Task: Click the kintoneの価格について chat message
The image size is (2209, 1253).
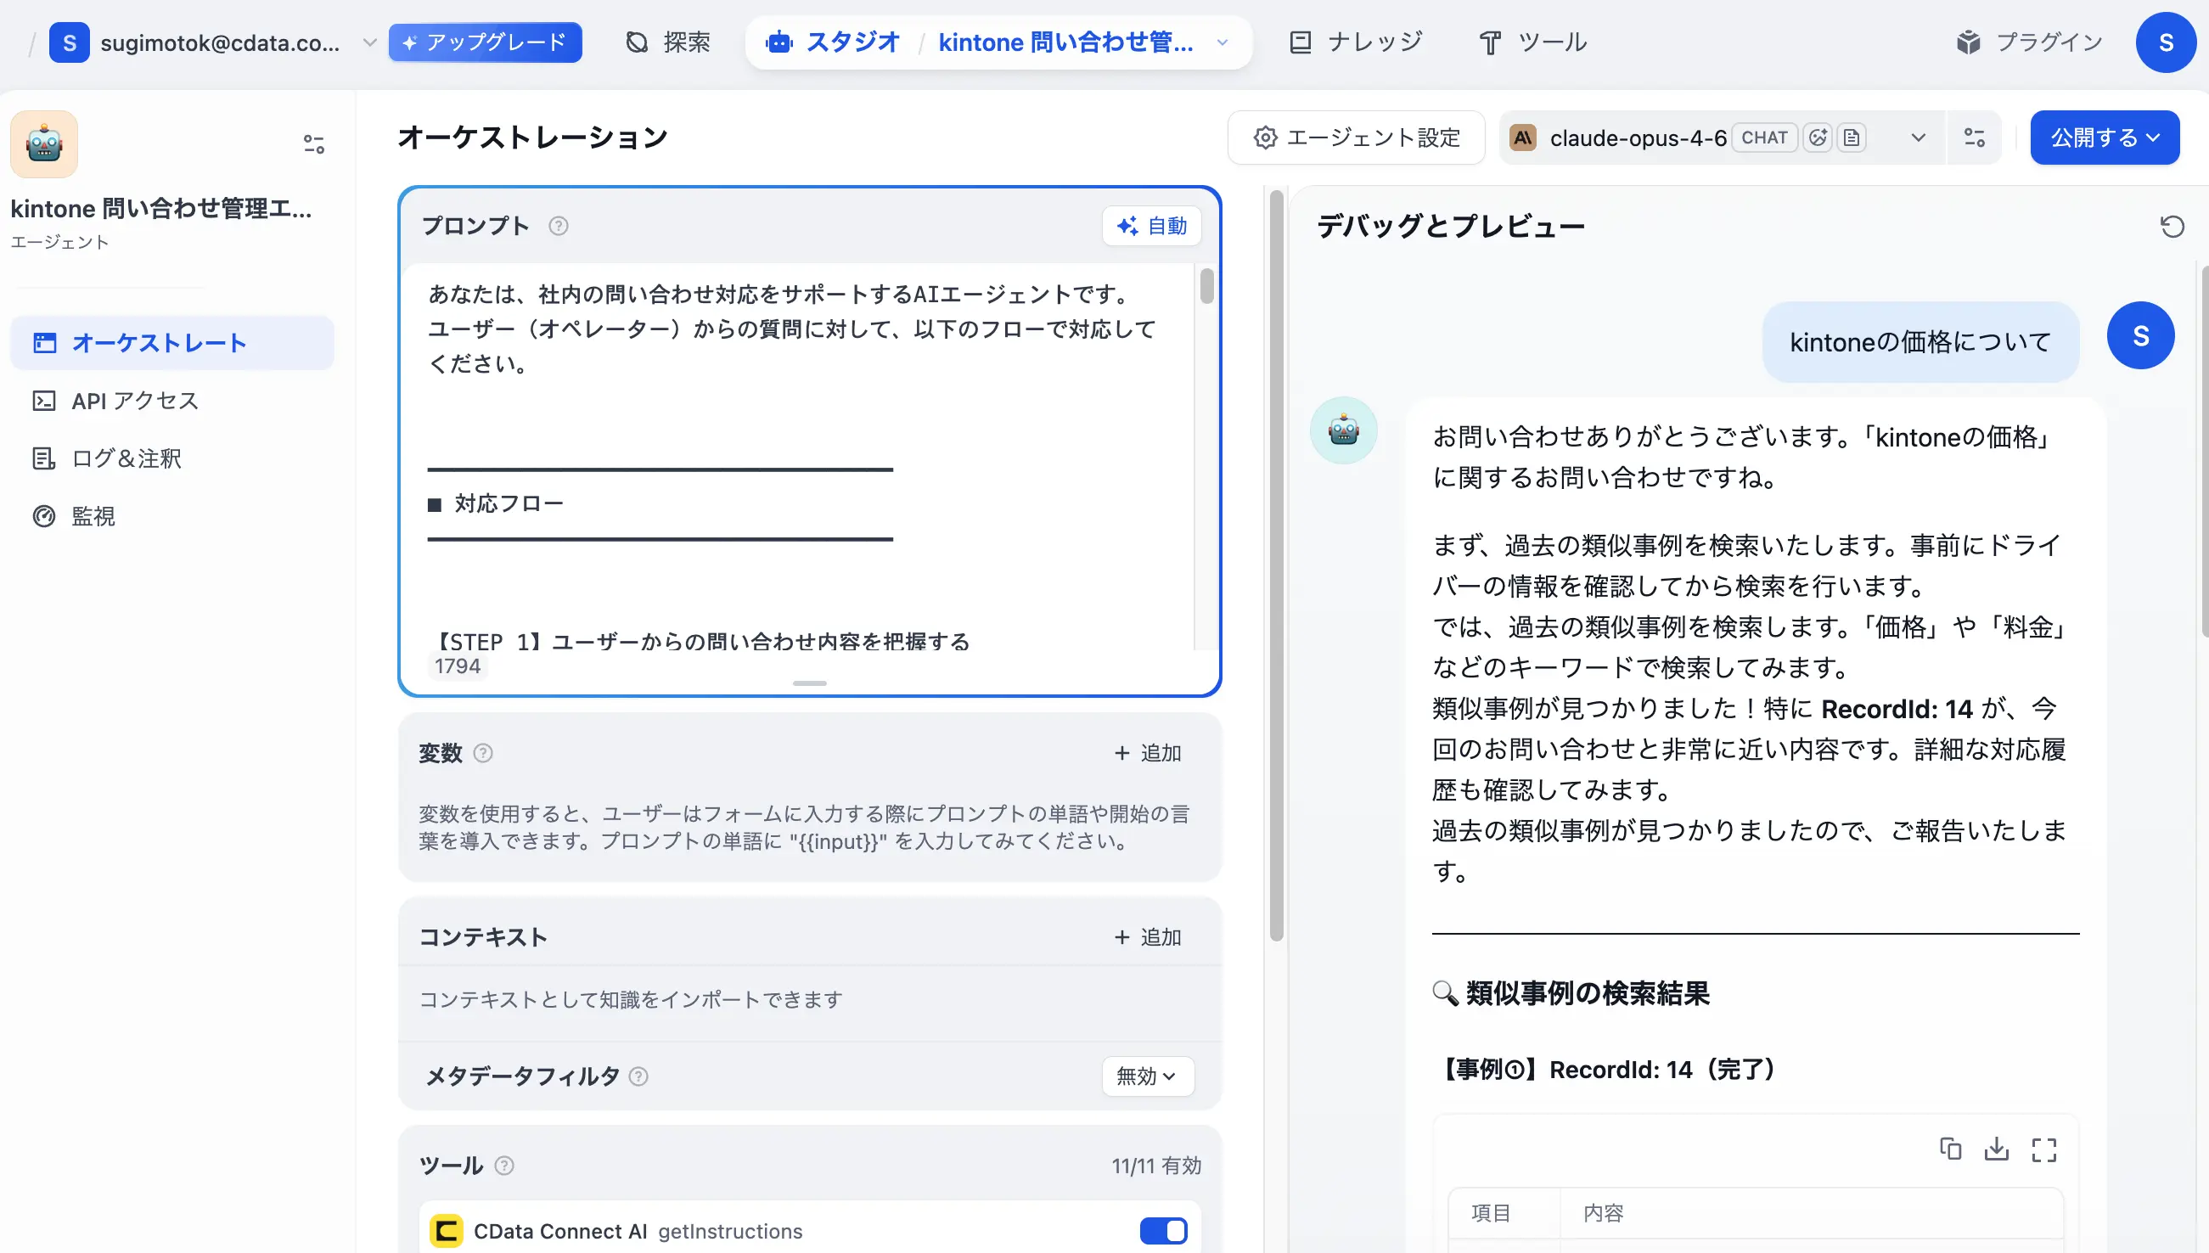Action: 1920,341
